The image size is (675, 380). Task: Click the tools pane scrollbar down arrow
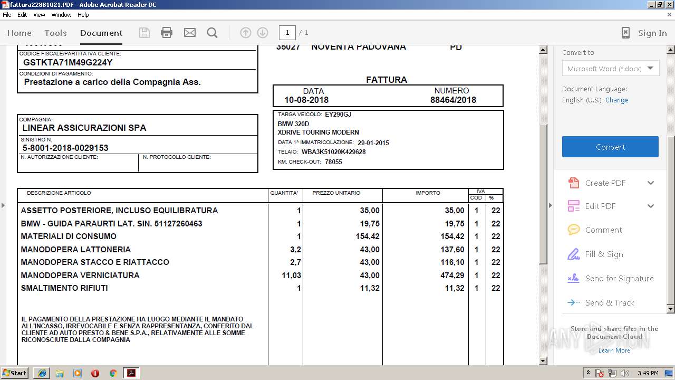click(671, 309)
